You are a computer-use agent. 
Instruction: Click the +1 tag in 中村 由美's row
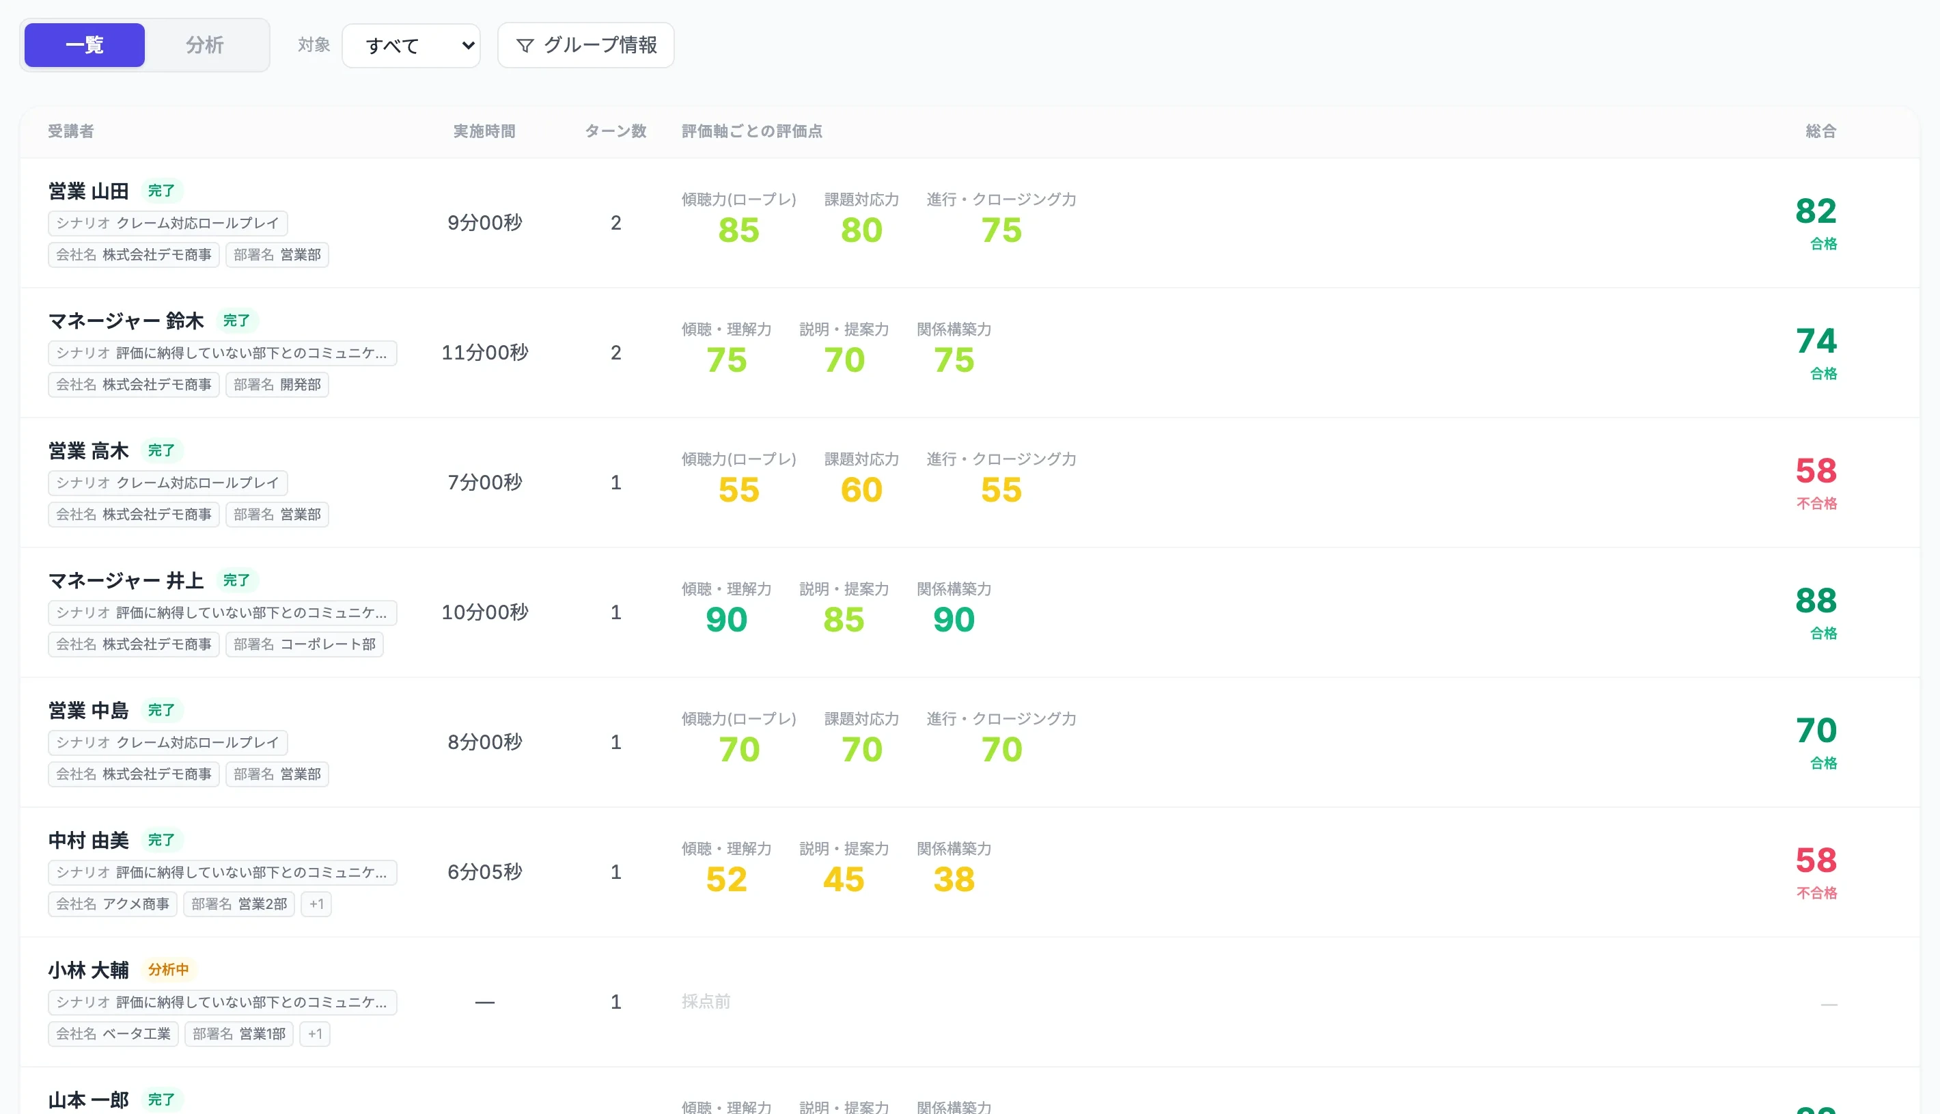coord(316,904)
